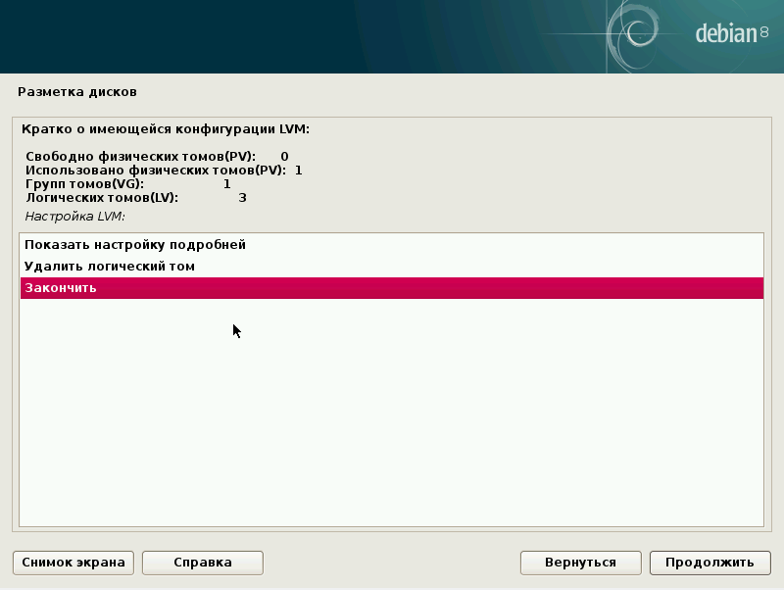784x590 pixels.
Task: Choose "Удалить логический том" in list
Action: coord(110,267)
